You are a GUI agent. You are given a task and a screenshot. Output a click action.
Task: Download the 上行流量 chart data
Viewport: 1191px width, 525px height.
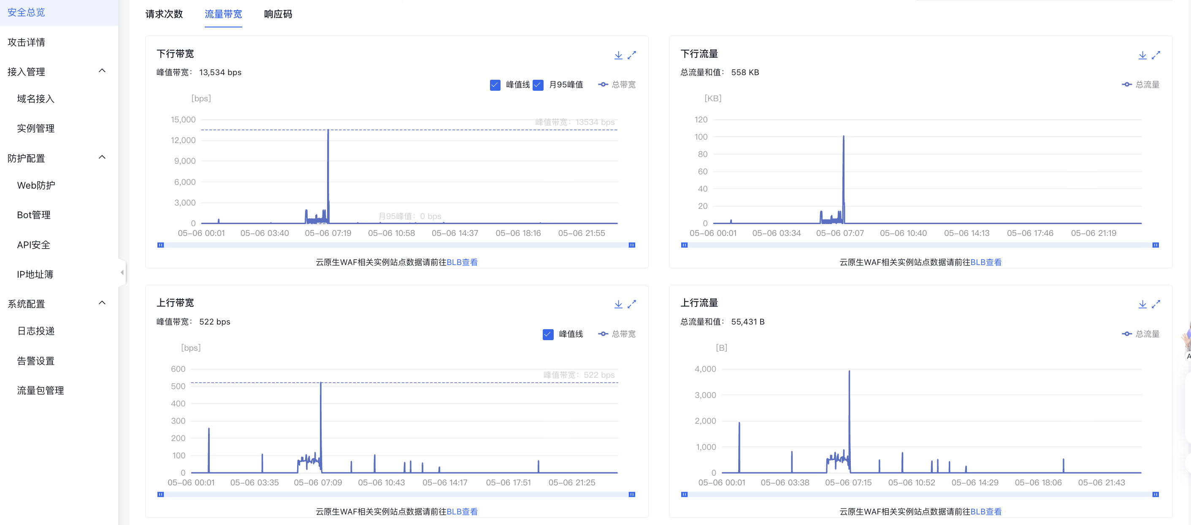[x=1142, y=304]
